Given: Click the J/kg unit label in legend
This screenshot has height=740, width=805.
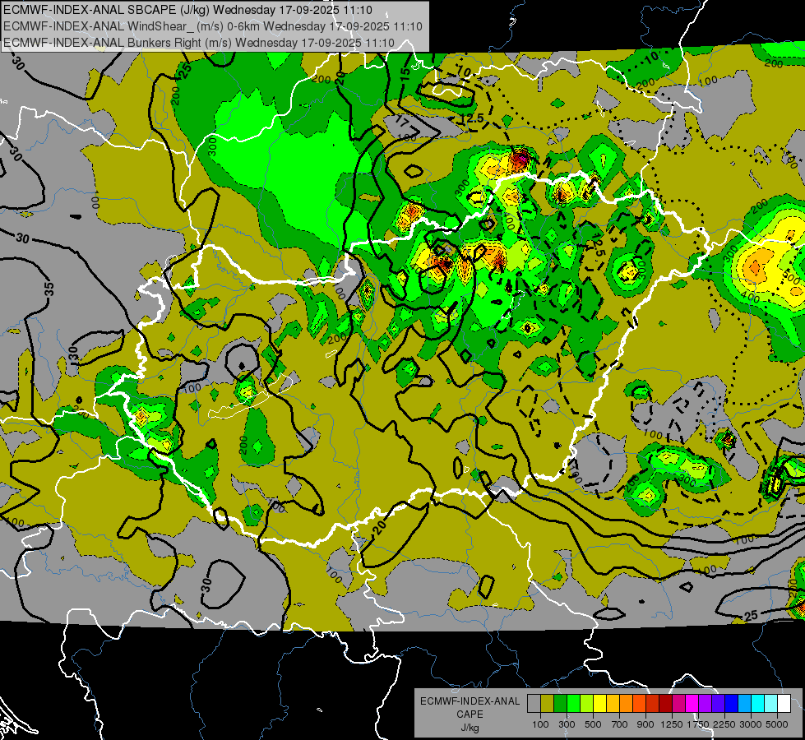Looking at the screenshot, I should [470, 728].
